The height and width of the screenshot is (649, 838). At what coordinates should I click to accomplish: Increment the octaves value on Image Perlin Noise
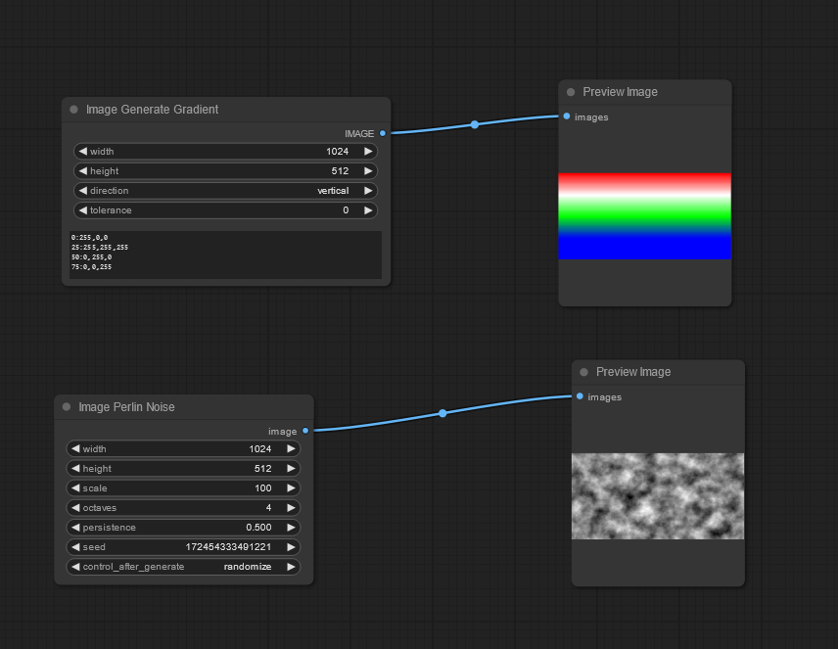[292, 507]
